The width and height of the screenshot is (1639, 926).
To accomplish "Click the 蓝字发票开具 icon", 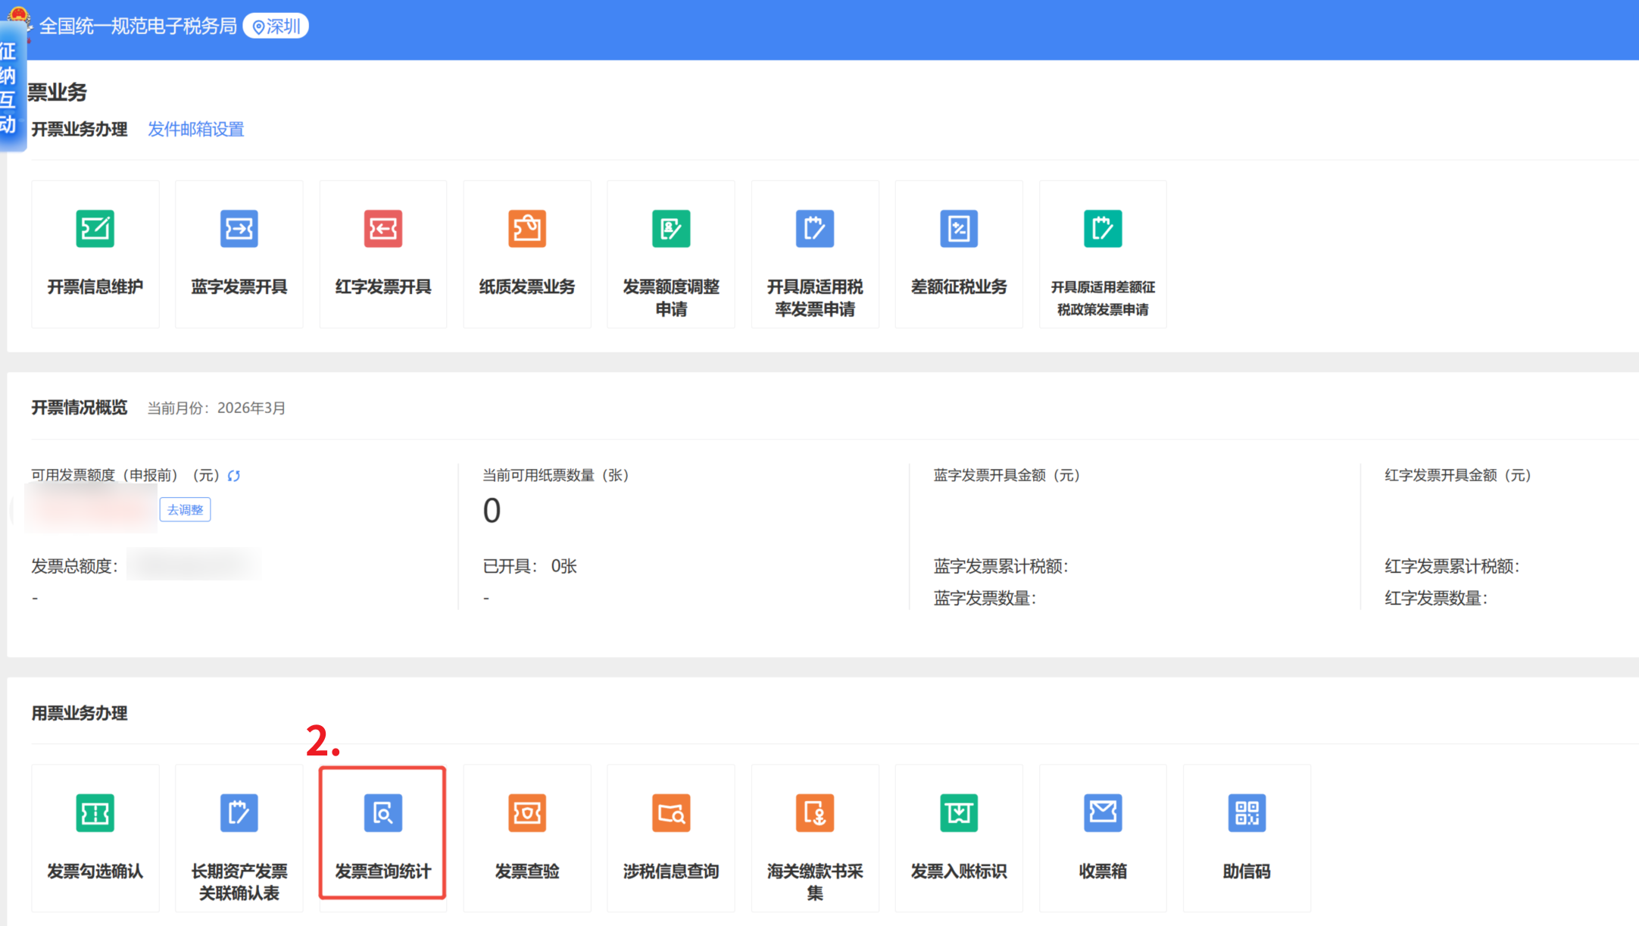I will (x=239, y=229).
